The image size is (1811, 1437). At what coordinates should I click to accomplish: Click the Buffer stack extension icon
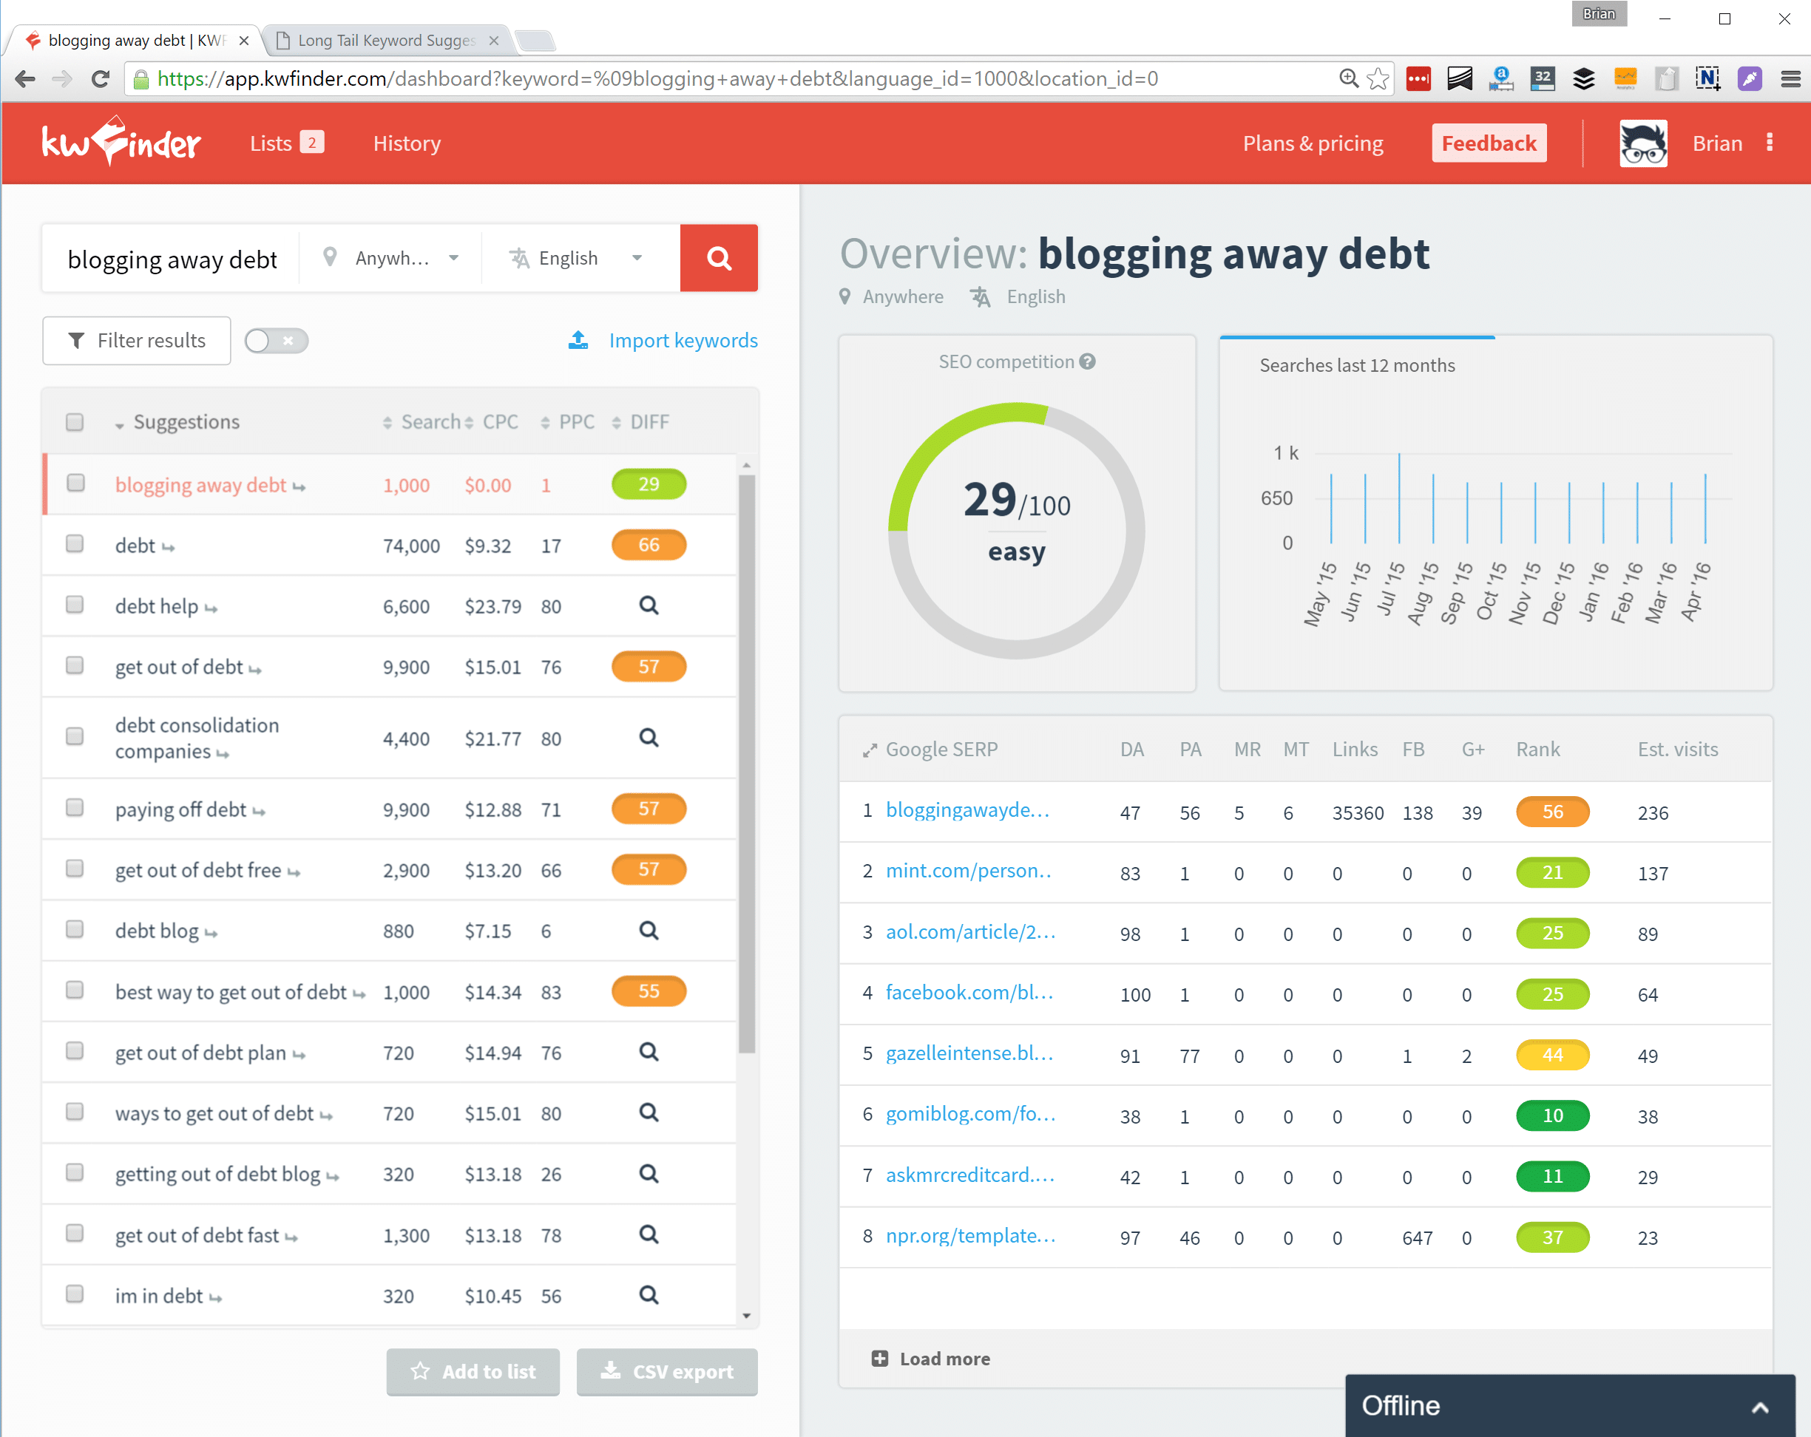[x=1583, y=79]
